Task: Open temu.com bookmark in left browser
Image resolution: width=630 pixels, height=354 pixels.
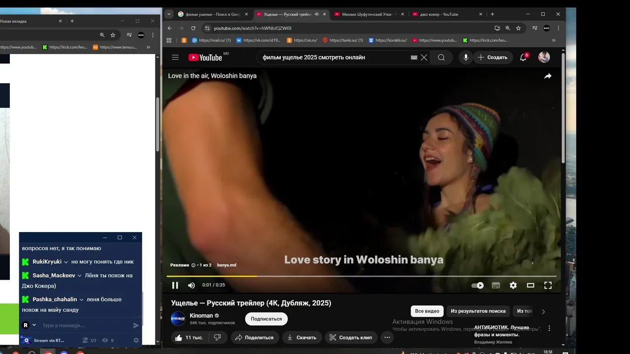Action: [x=115, y=47]
